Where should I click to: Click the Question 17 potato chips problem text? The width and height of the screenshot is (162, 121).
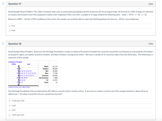pos(80,13)
